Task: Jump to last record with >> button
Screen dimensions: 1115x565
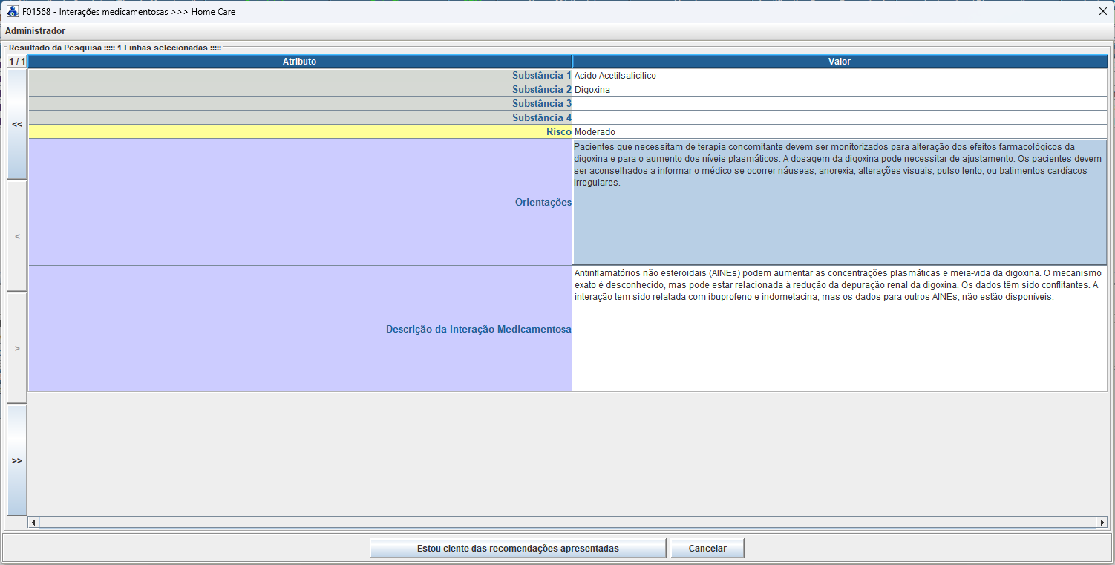Action: 17,460
